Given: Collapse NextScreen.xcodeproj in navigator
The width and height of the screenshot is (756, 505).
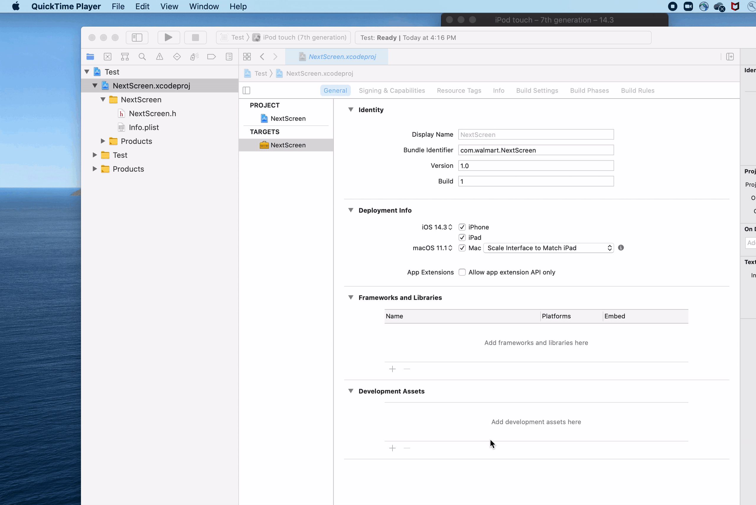Looking at the screenshot, I should pyautogui.click(x=95, y=85).
